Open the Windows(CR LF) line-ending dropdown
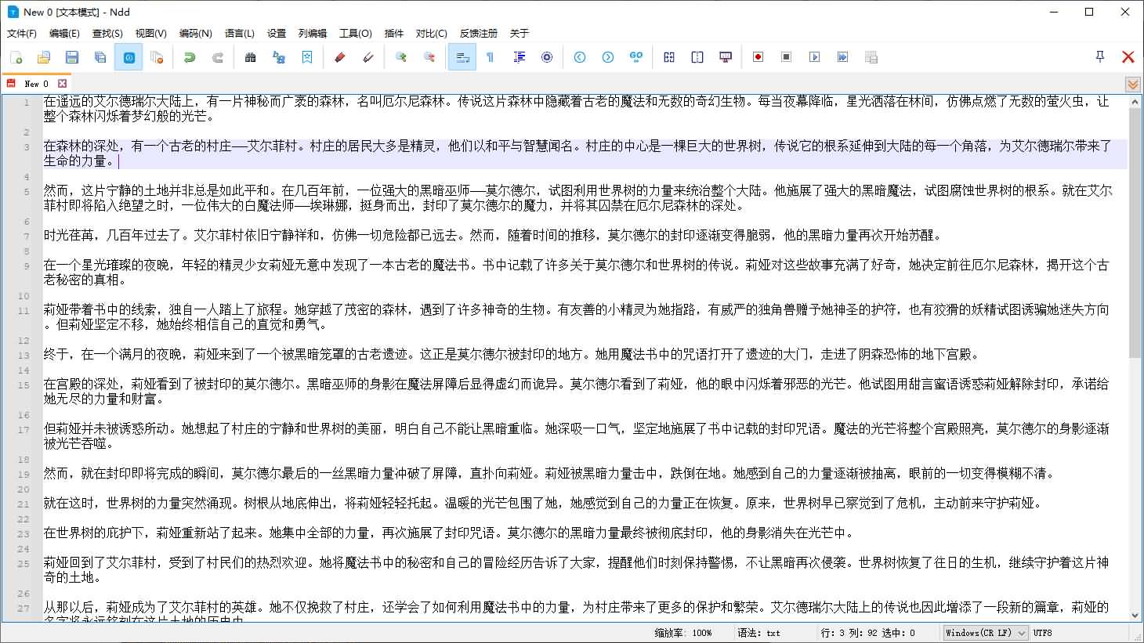1144x643 pixels. click(x=984, y=633)
